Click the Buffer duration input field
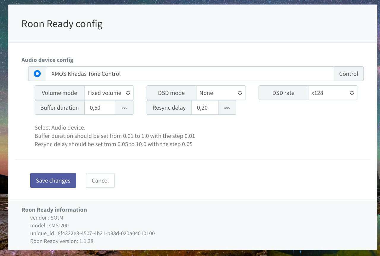 point(100,108)
